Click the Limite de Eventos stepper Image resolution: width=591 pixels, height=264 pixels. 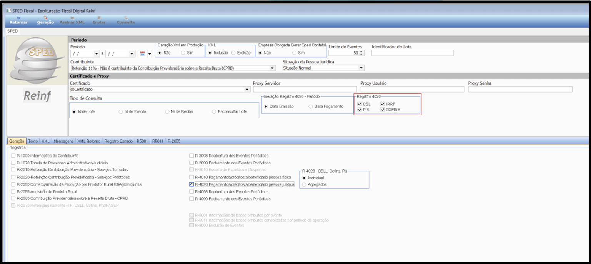point(361,53)
